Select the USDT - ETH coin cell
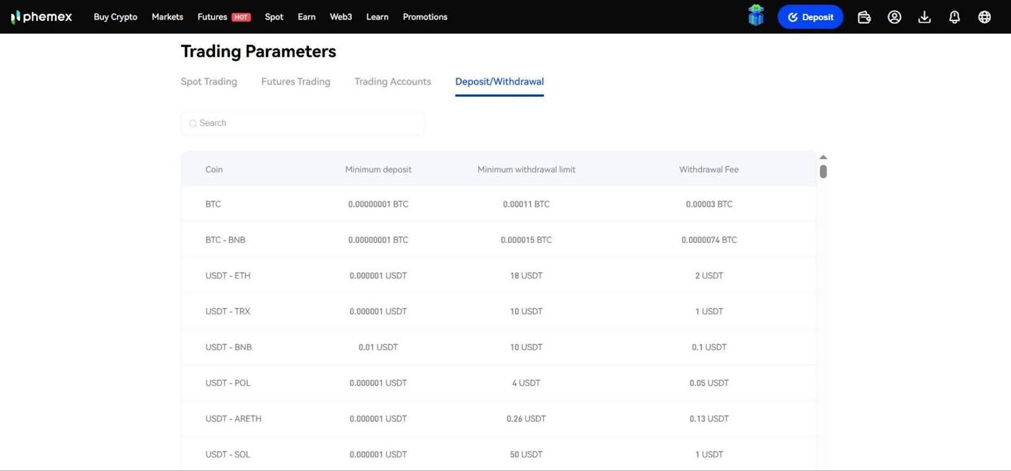The height and width of the screenshot is (471, 1011). click(x=227, y=276)
